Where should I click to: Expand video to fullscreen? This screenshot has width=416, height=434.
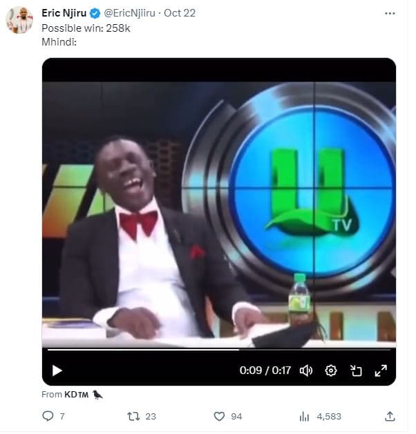(x=381, y=371)
